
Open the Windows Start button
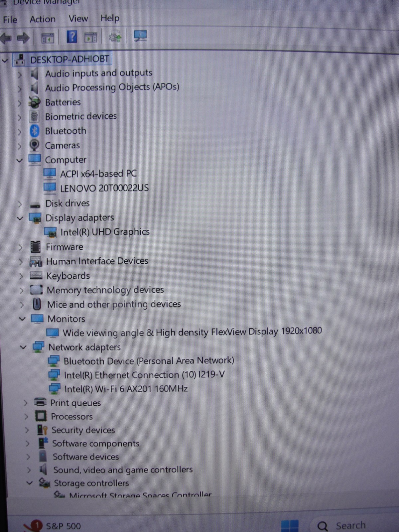point(290,526)
